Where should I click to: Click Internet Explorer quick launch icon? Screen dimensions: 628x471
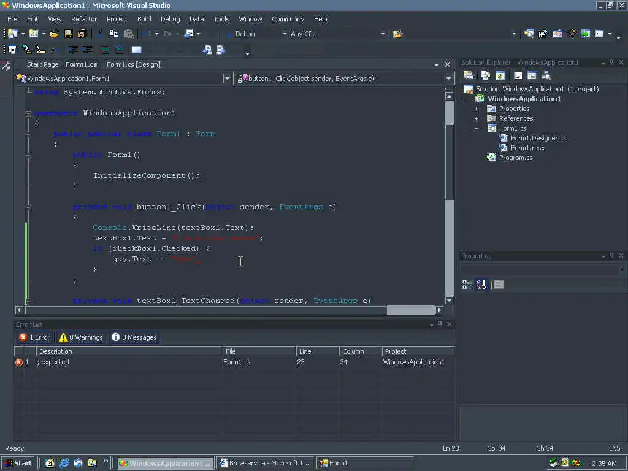(64, 464)
